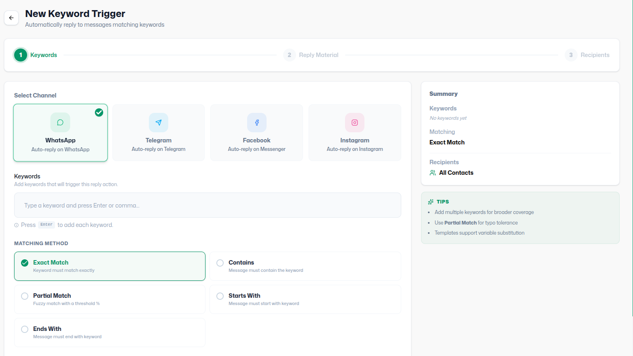Click the Facebook logo icon

(257, 123)
